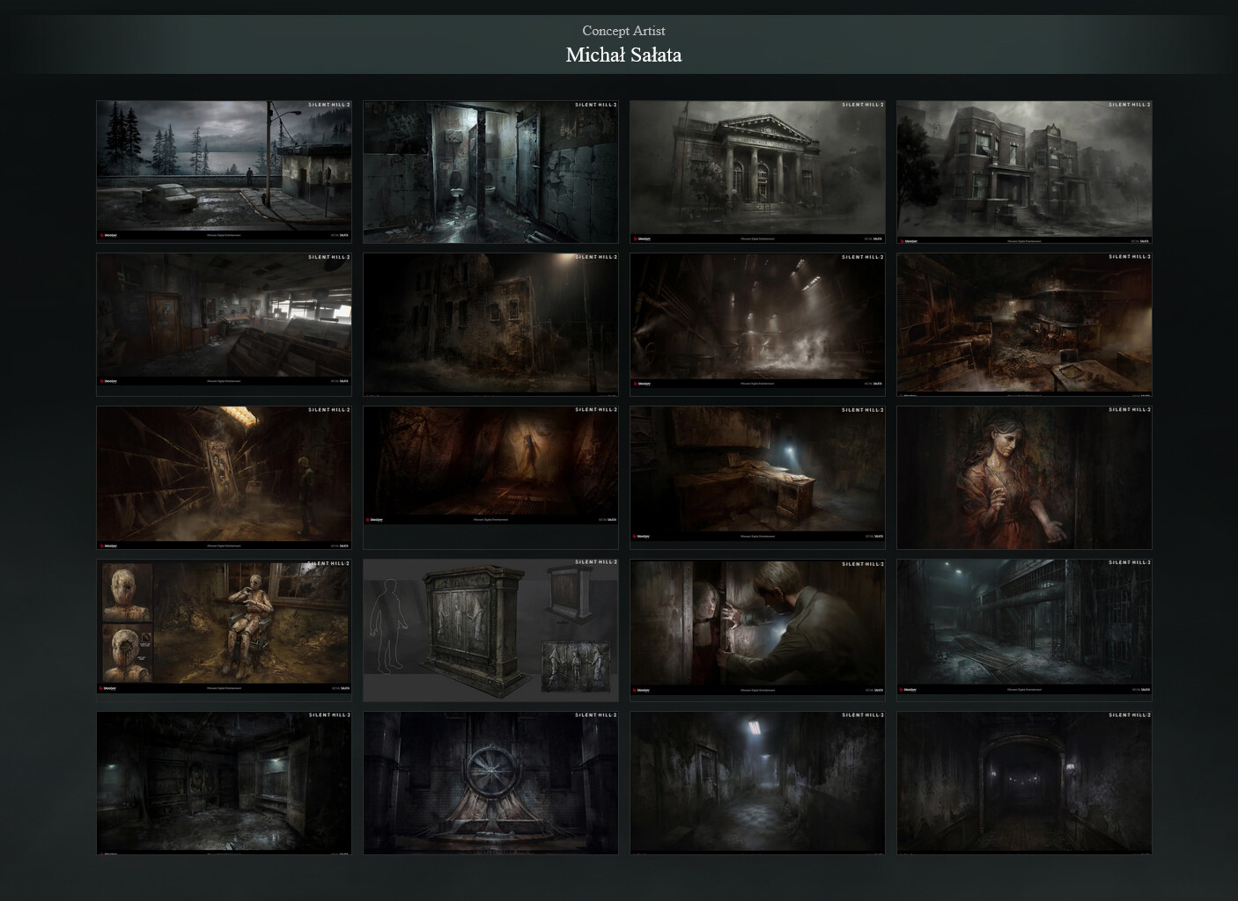The height and width of the screenshot is (901, 1238).
Task: Open the checkered floor hallway with ceiling light
Action: [x=758, y=782]
